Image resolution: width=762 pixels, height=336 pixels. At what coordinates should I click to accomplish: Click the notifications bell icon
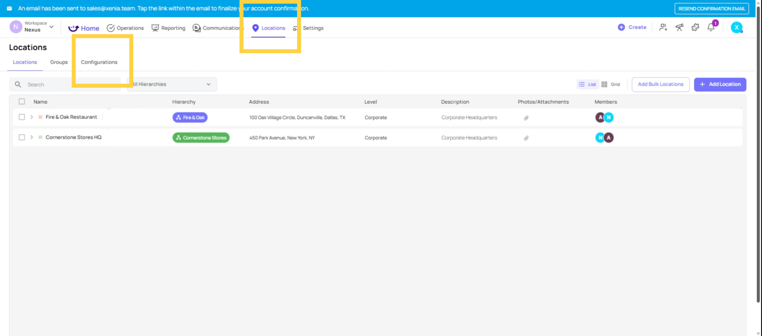(x=711, y=27)
